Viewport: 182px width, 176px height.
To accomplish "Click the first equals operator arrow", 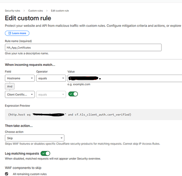I will [63, 78].
